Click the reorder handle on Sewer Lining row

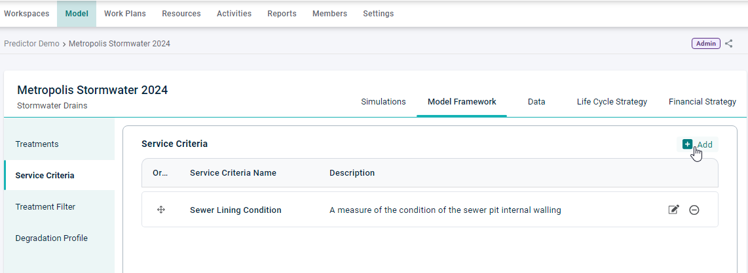(160, 210)
